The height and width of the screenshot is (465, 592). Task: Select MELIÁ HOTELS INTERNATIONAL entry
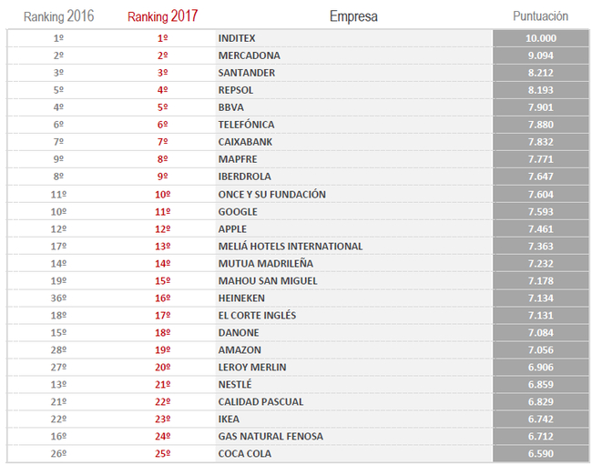pos(290,247)
